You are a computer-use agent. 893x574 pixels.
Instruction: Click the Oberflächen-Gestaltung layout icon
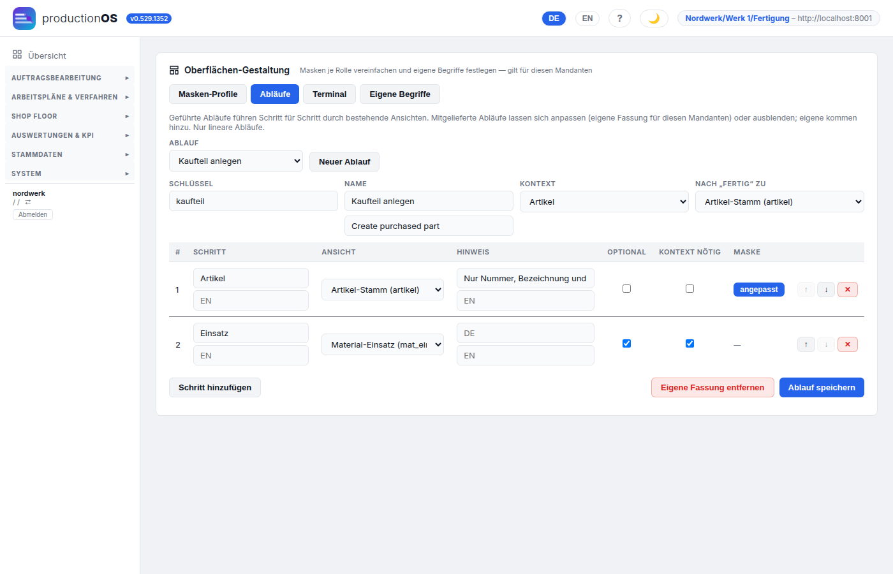174,70
